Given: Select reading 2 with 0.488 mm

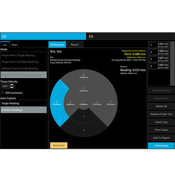Looking at the screenshot, I should (x=159, y=52).
